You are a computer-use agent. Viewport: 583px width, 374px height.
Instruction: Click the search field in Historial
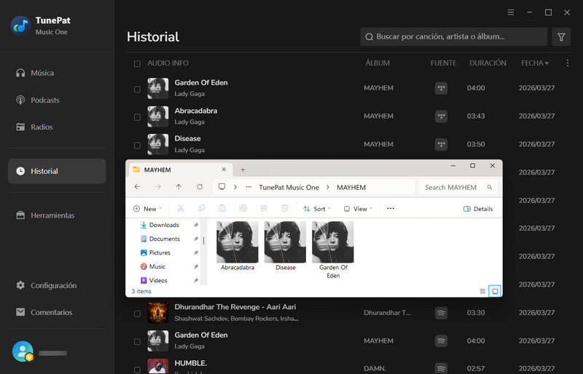click(x=453, y=37)
